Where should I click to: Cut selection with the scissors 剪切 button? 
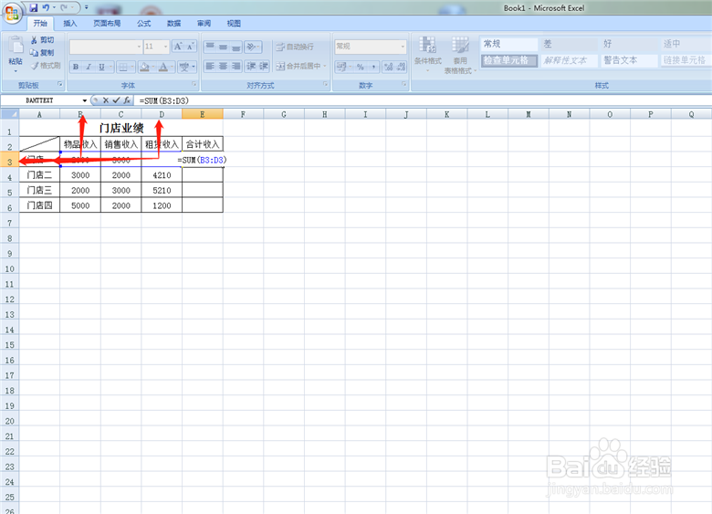42,40
